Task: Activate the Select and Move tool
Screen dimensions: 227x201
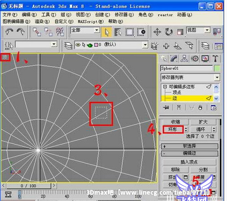Action: click(157, 32)
